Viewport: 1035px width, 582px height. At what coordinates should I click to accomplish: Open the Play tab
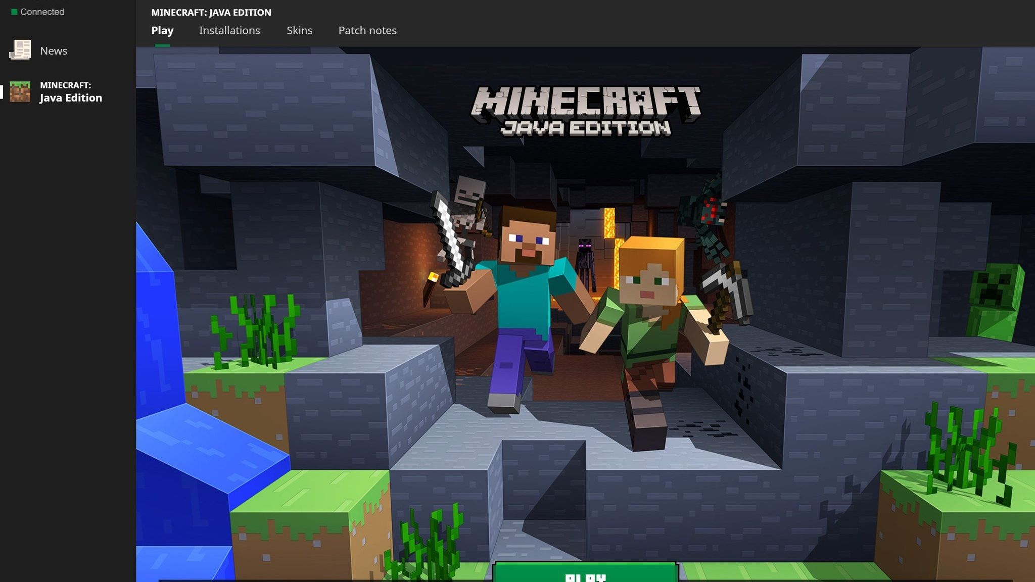coord(162,30)
